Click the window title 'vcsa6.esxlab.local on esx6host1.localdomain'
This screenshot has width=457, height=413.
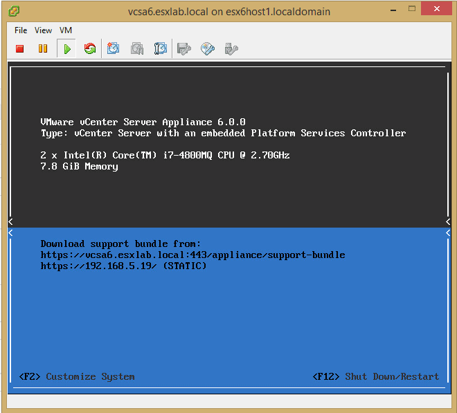coord(229,12)
